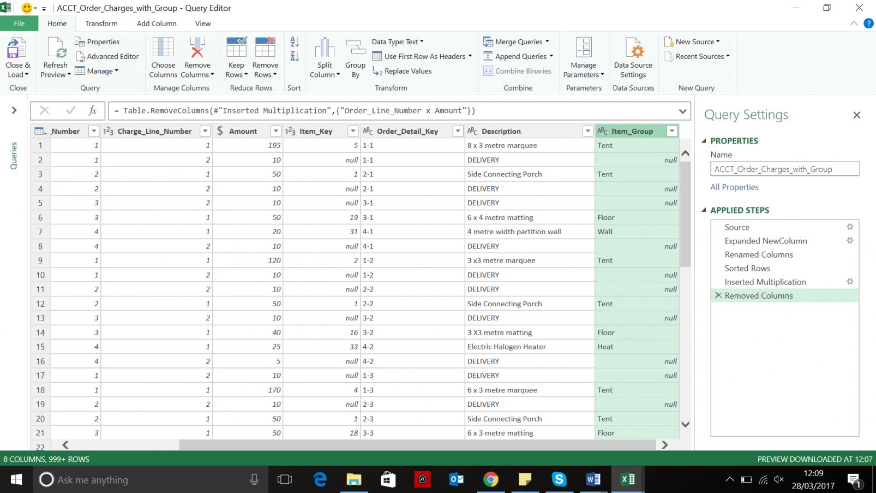
Task: Open the Order_Detail_Key column filter dropdown
Action: pos(458,131)
